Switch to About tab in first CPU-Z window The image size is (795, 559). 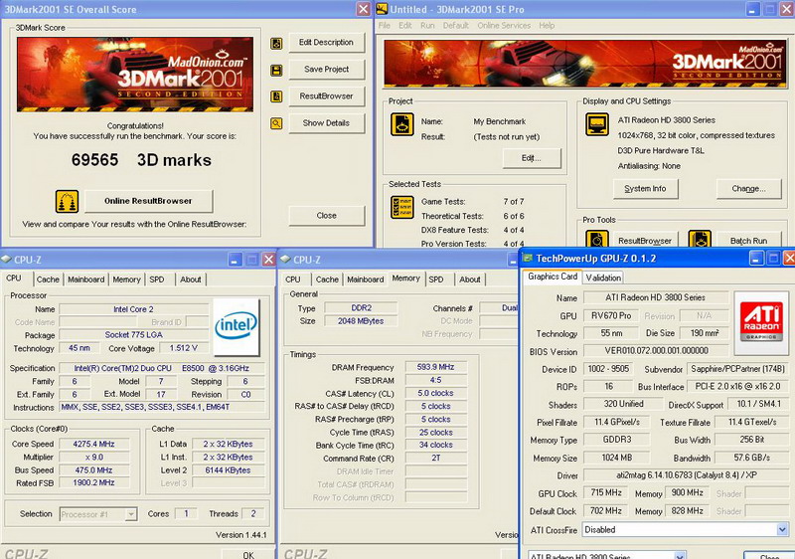[x=190, y=279]
